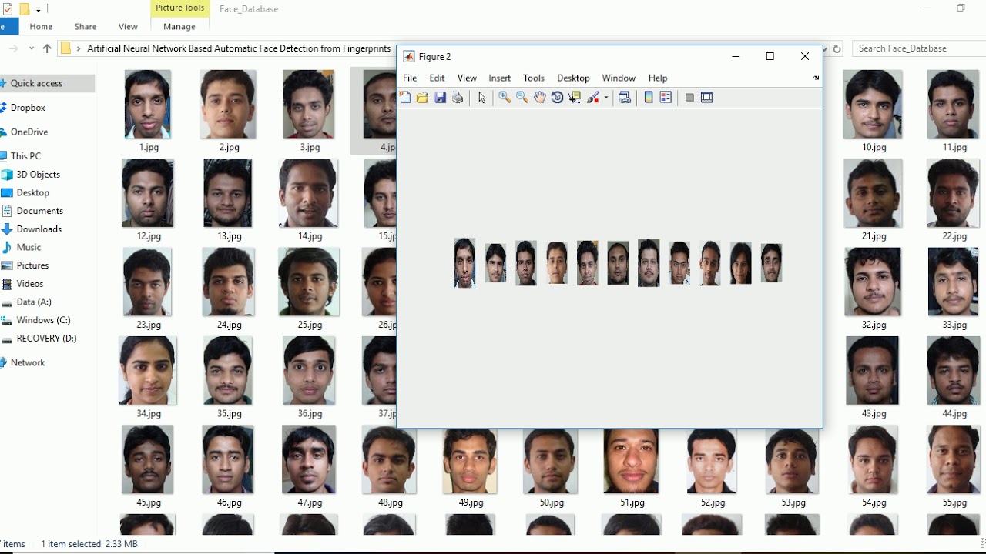This screenshot has height=554, width=986.
Task: Click New Figure icon in Figure 2 toolbar
Action: (406, 98)
